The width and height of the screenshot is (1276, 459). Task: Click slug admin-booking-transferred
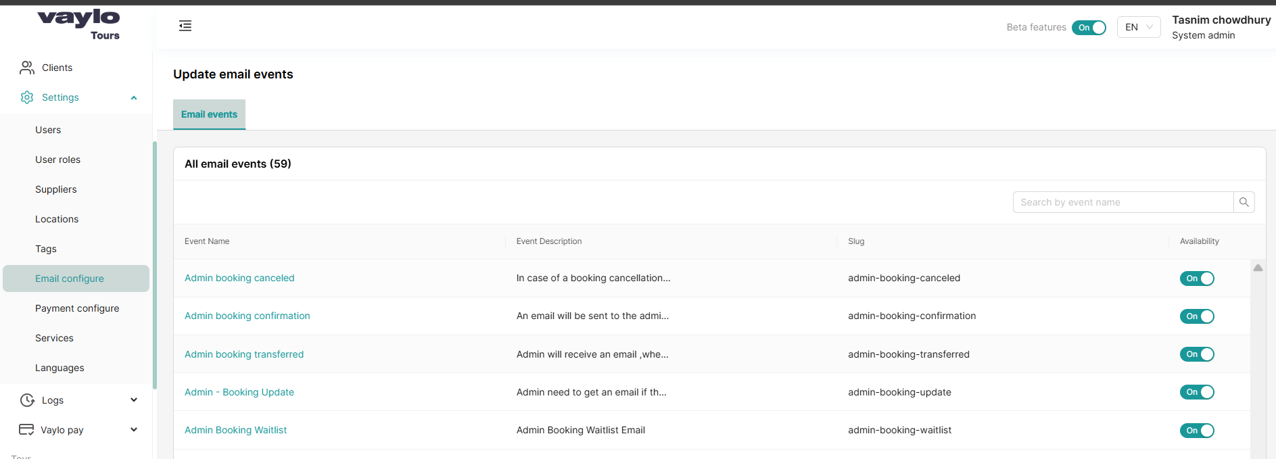tap(909, 354)
